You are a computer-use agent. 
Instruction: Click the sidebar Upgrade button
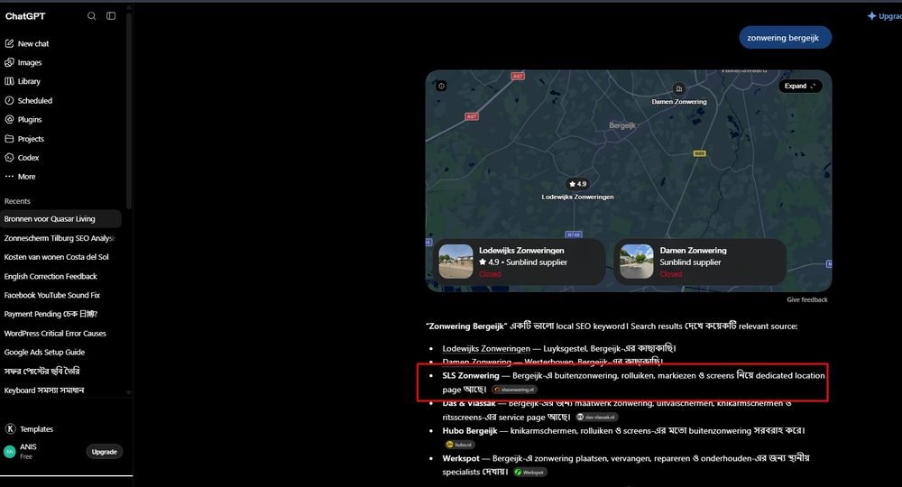coord(104,451)
